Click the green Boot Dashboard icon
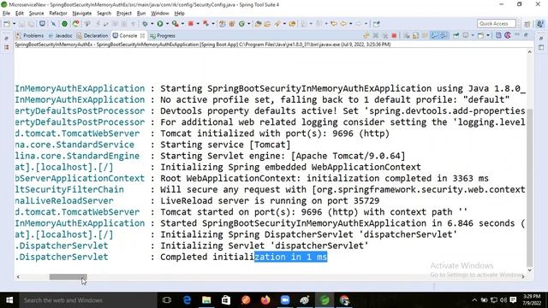The height and width of the screenshot is (308, 548). 64,24
